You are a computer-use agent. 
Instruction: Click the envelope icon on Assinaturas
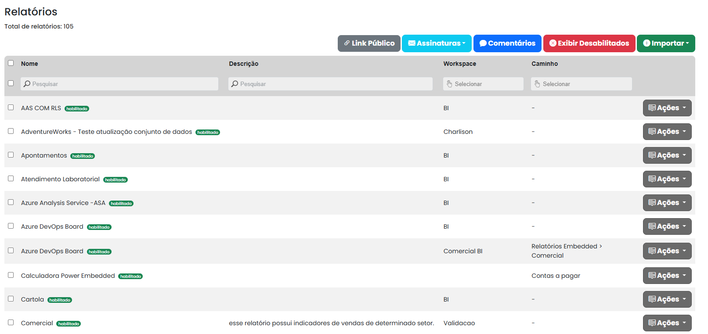412,43
